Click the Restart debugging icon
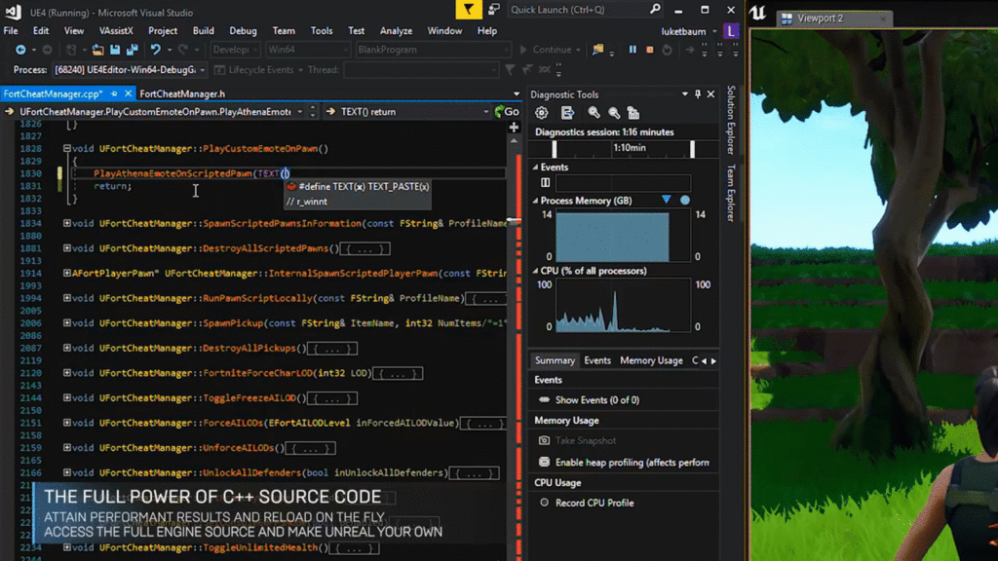This screenshot has height=561, width=998. 667,50
